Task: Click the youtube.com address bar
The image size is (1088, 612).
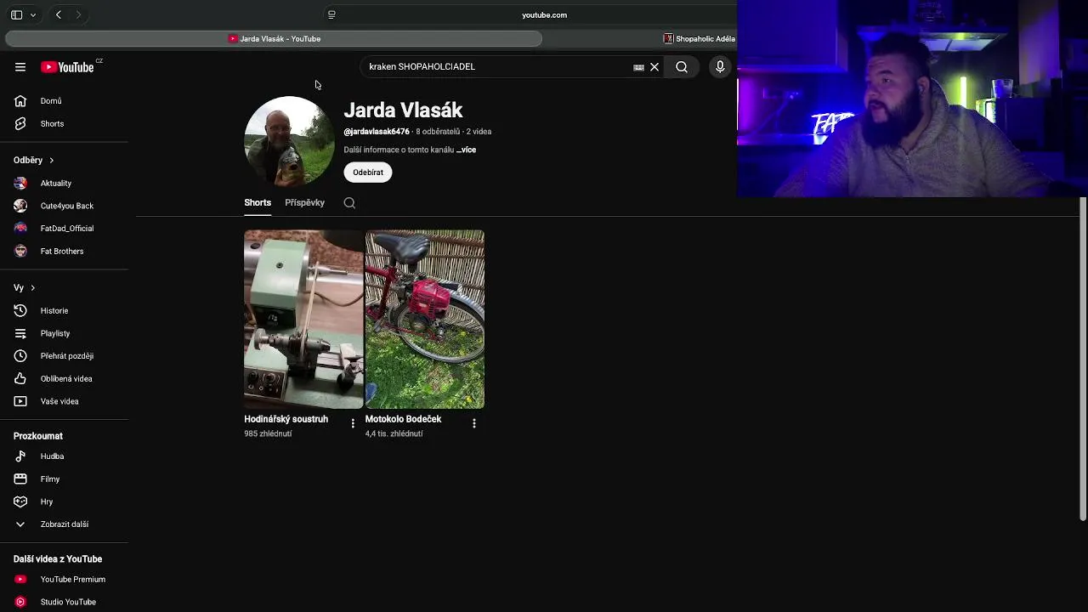Action: (x=544, y=14)
